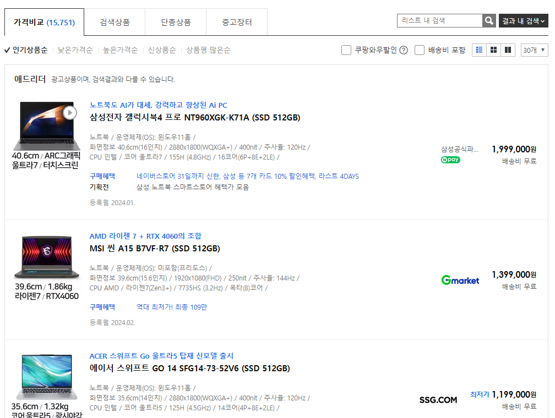
Task: Click 애드리더 section heading
Action: pos(30,79)
